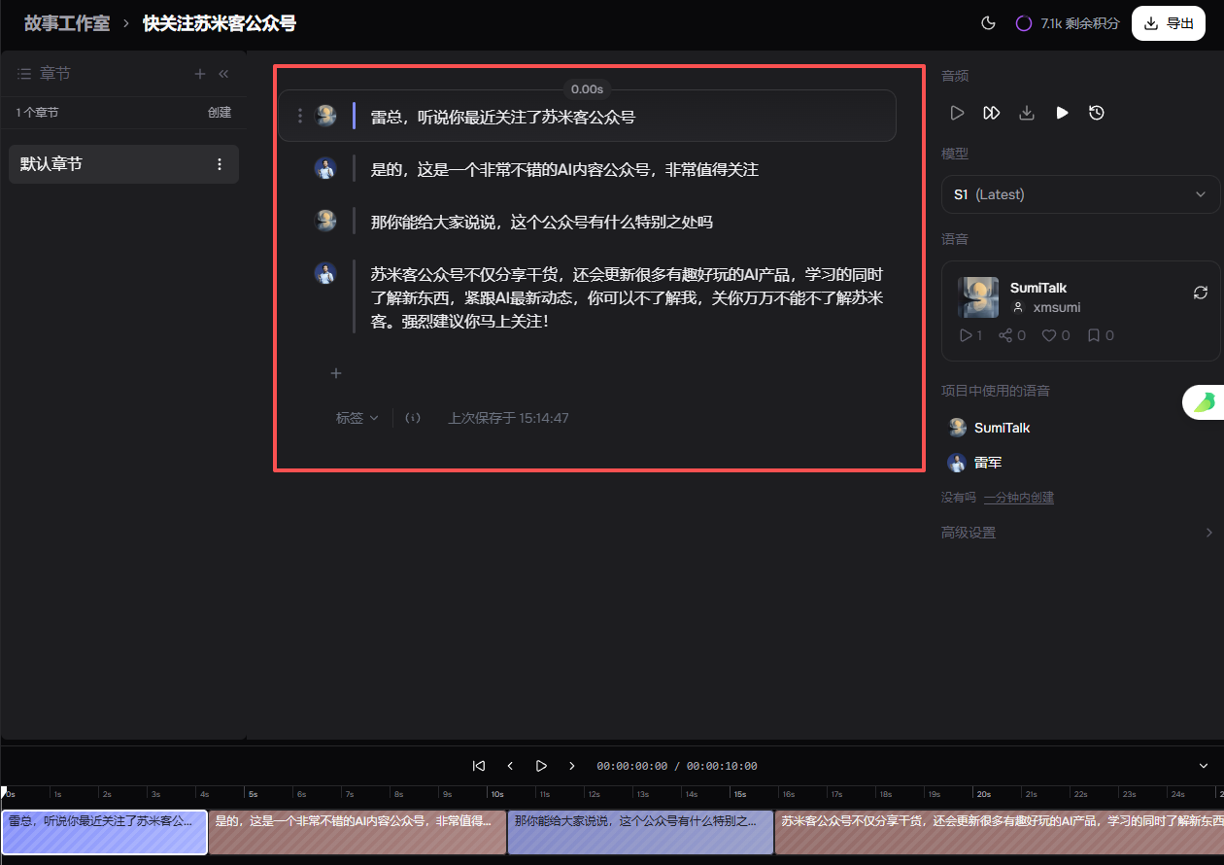This screenshot has width=1224, height=865.
Task: Toggle dark mode with the moon icon
Action: (989, 23)
